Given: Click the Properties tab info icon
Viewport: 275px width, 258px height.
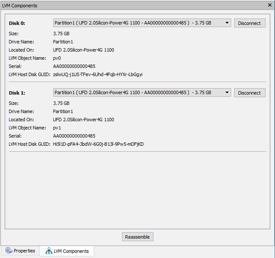Looking at the screenshot, I should pos(9,250).
